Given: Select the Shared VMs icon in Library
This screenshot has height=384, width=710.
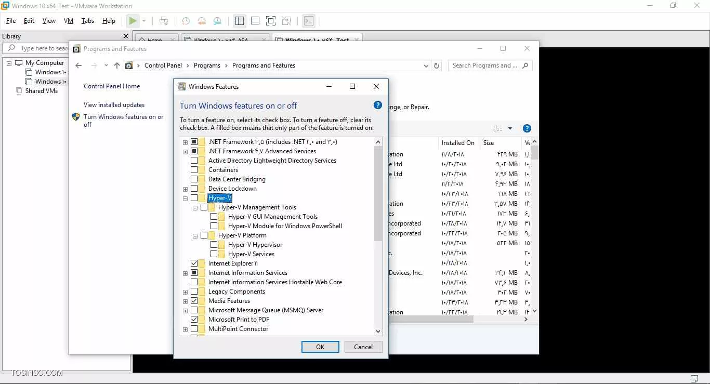Looking at the screenshot, I should coord(19,91).
